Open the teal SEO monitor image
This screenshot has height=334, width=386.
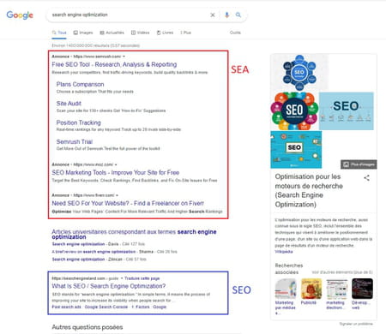point(296,150)
